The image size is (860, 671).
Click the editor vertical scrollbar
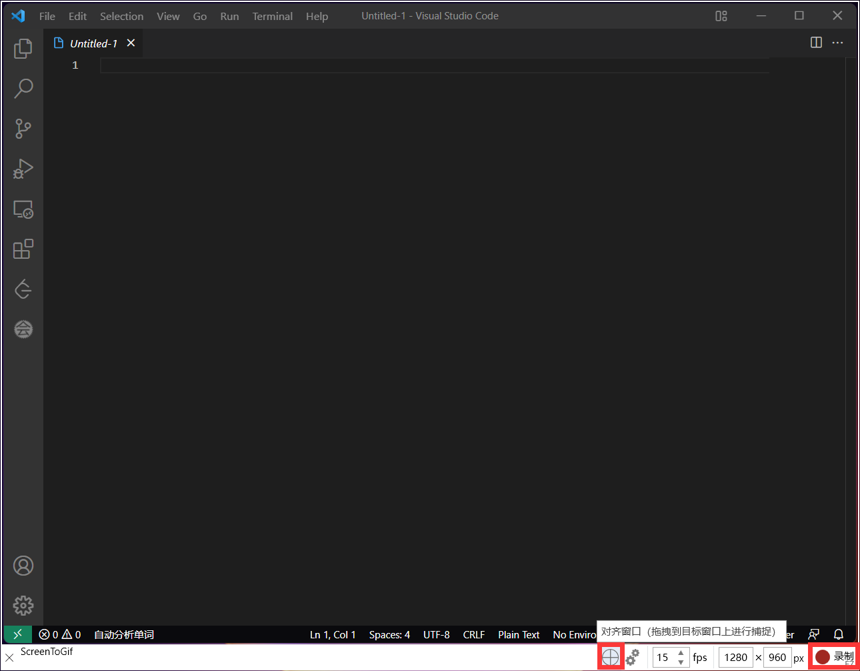(x=851, y=340)
